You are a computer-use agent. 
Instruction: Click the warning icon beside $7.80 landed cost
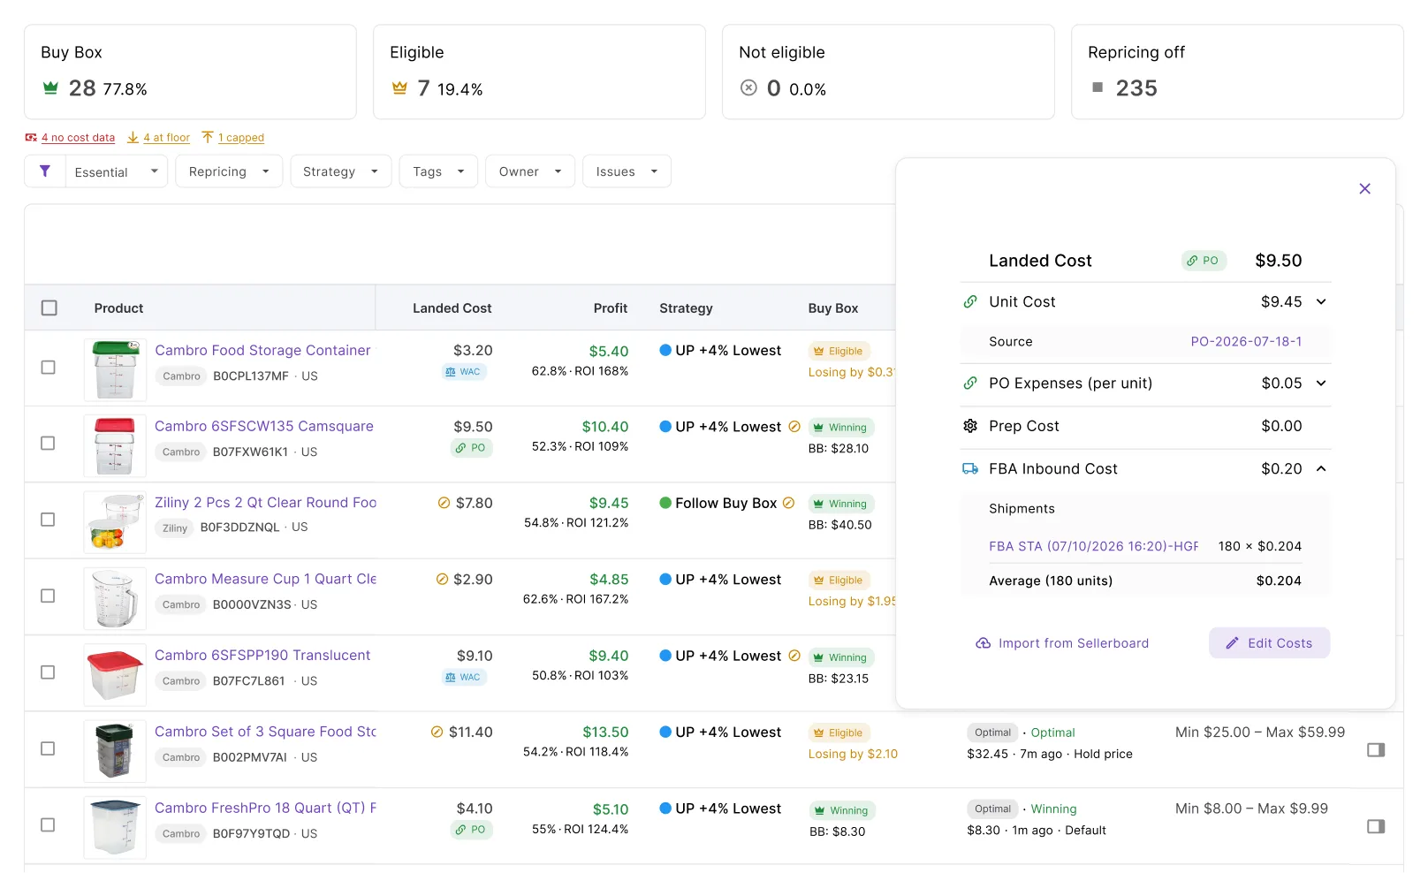click(444, 503)
